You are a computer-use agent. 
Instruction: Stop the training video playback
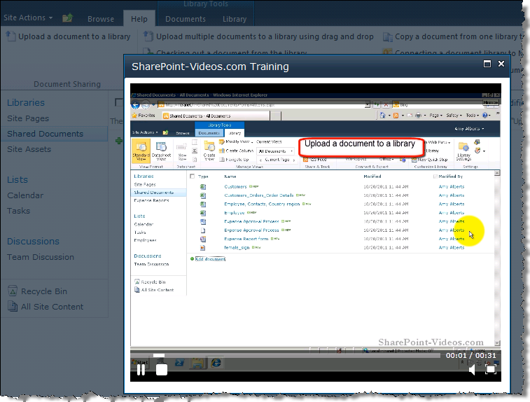(x=162, y=370)
